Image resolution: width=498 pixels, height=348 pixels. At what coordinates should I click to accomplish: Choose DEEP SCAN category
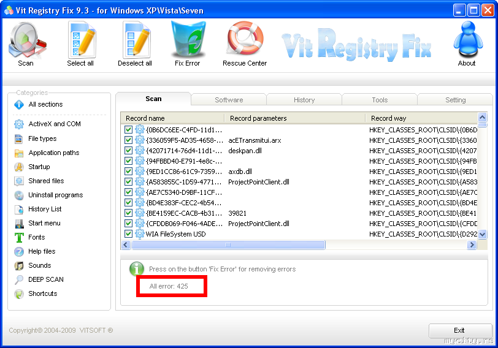click(39, 279)
